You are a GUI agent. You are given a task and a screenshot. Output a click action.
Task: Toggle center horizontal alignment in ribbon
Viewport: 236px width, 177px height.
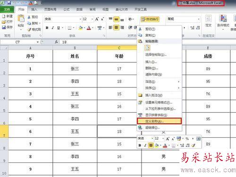pos(116,27)
